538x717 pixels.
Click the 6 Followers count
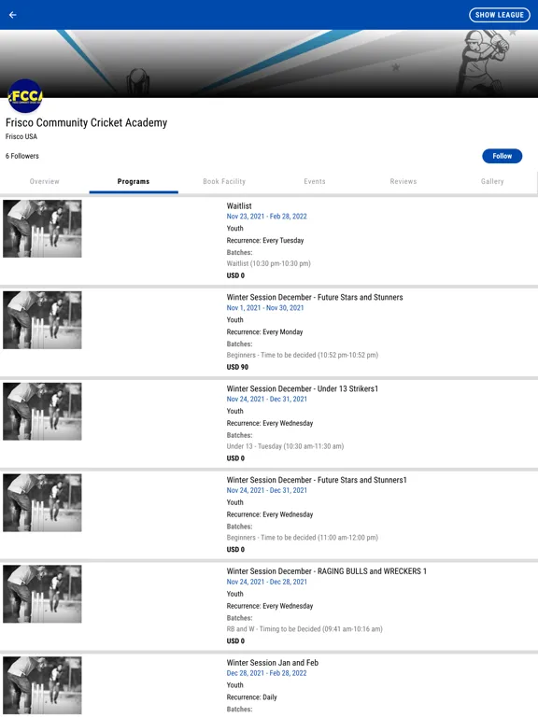[x=22, y=156]
